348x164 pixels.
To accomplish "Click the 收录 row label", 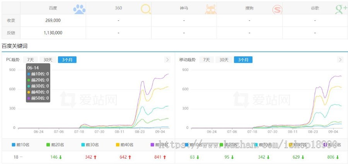I will coord(11,20).
